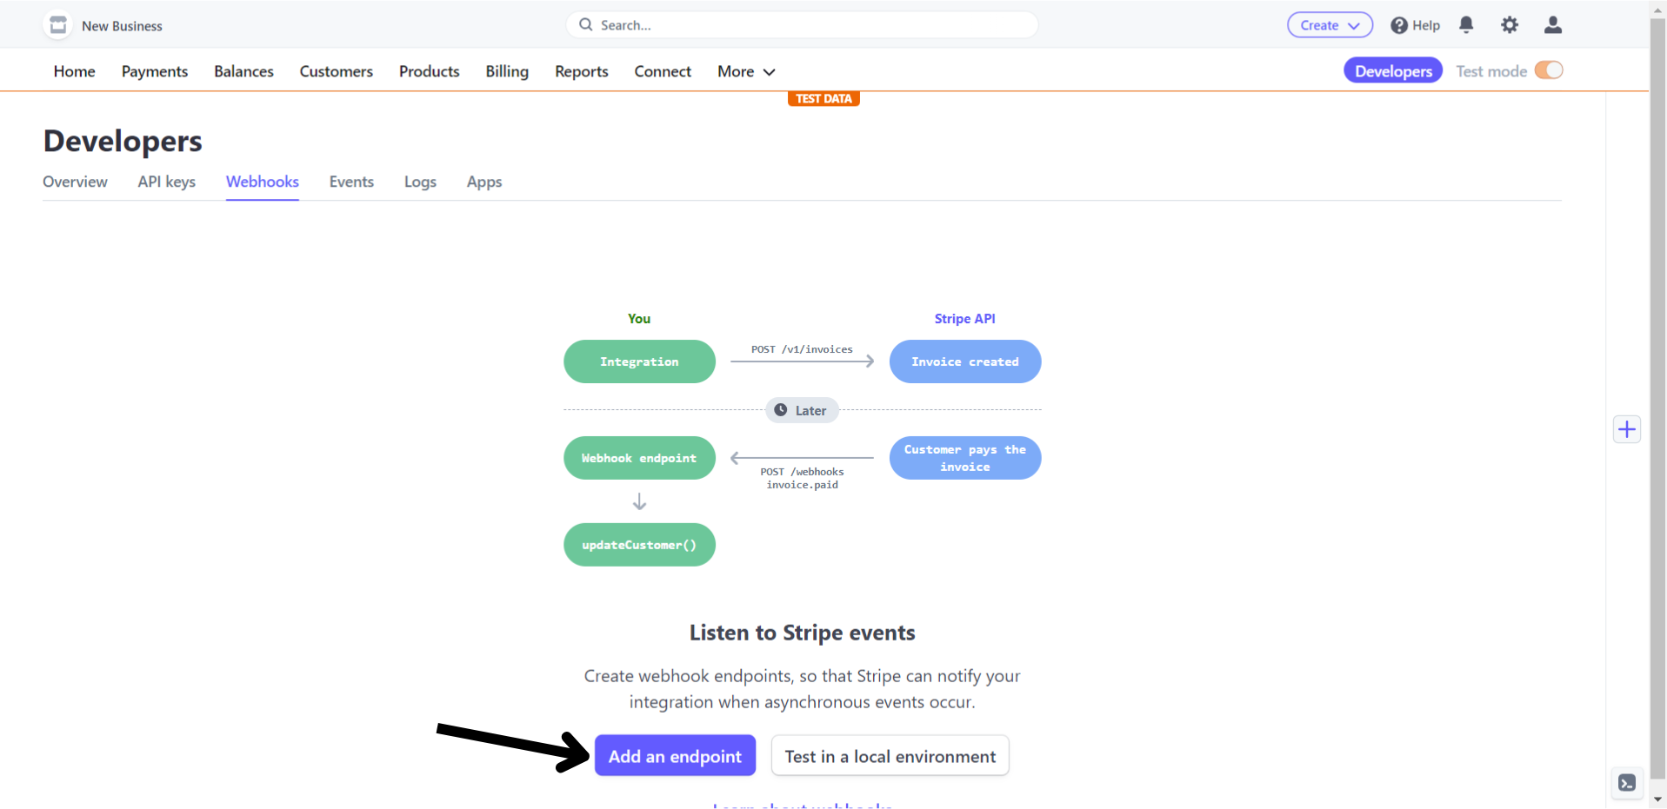Open the Stripe shell terminal icon
This screenshot has width=1667, height=809.
[1627, 782]
